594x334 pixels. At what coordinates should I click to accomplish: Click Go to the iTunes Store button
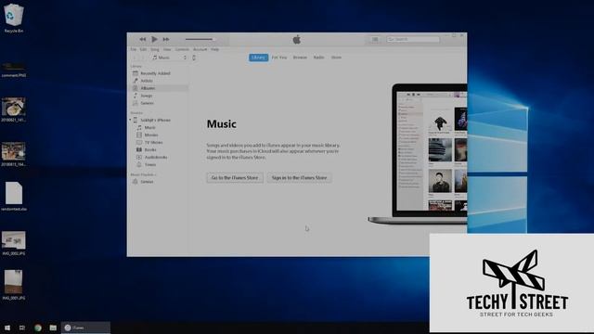pyautogui.click(x=235, y=177)
